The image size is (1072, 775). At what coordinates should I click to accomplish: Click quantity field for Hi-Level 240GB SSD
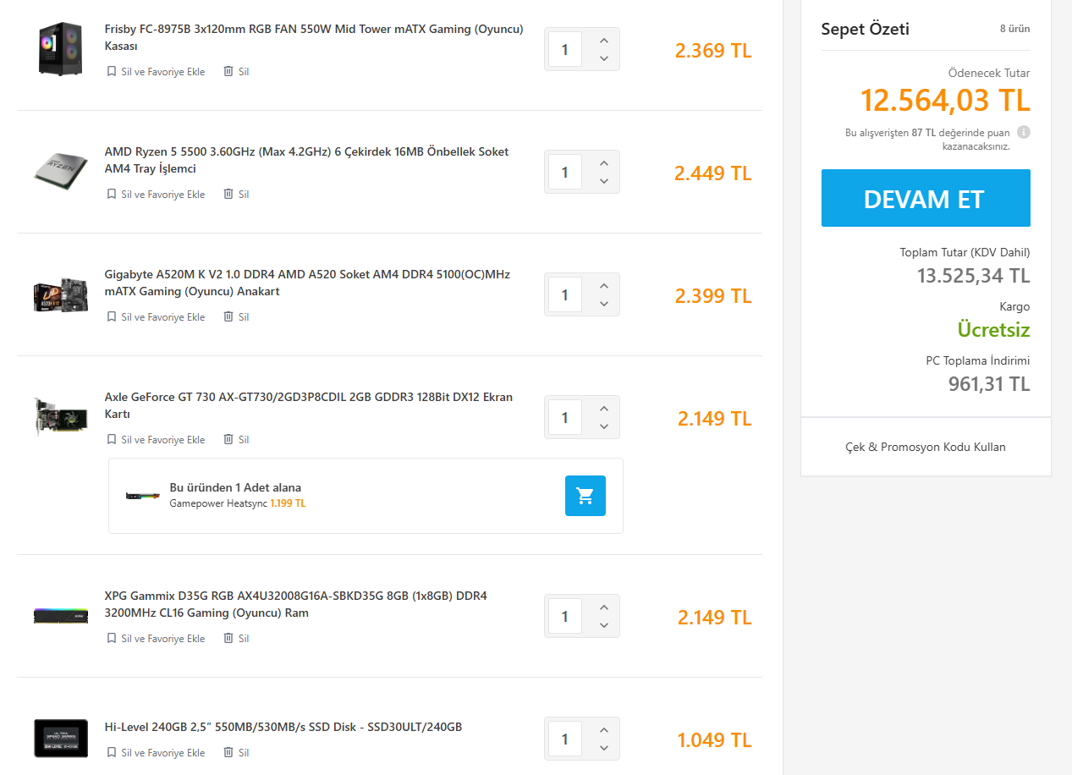pyautogui.click(x=565, y=739)
